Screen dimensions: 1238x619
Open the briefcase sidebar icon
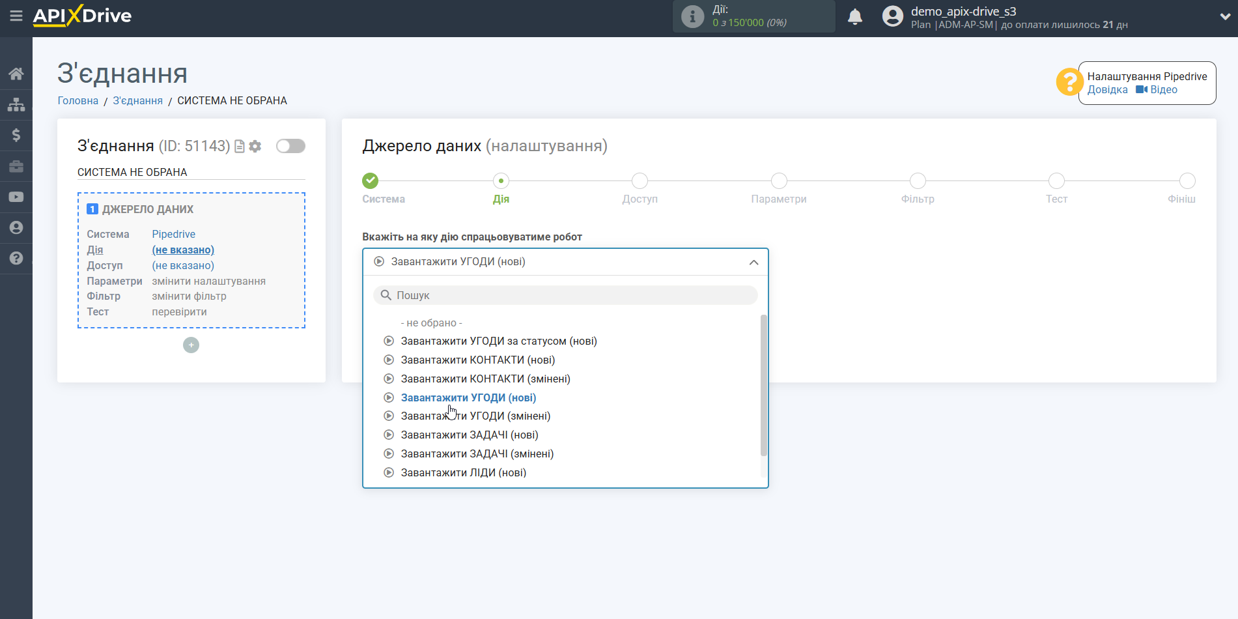click(16, 166)
